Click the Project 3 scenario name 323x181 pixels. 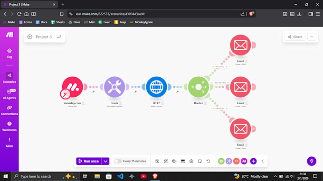click(44, 37)
